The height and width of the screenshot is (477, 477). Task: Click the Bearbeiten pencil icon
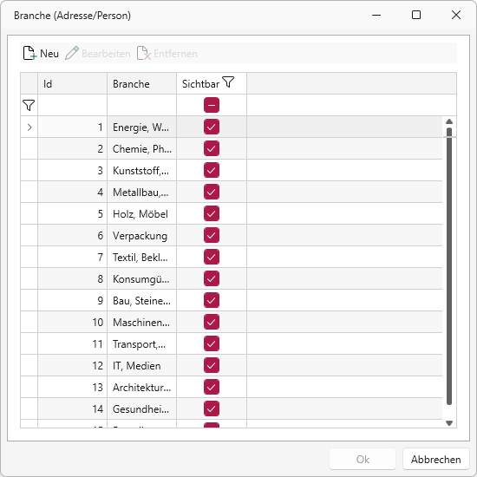pyautogui.click(x=72, y=53)
